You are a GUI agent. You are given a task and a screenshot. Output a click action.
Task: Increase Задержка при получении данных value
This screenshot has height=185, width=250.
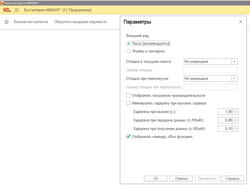click(x=236, y=127)
